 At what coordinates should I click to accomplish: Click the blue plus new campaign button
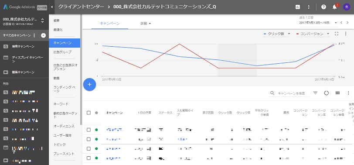point(90,85)
